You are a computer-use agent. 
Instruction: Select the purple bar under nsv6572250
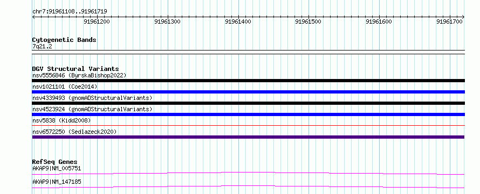pyautogui.click(x=248, y=137)
